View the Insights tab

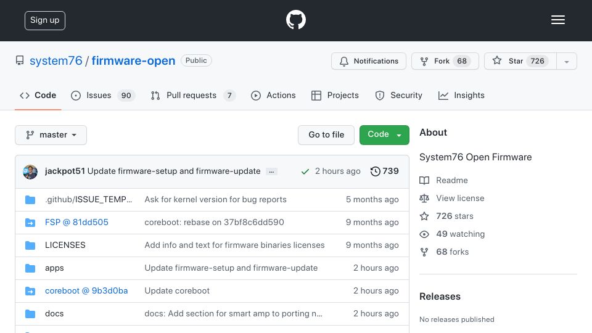tap(461, 96)
